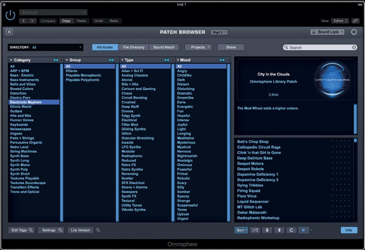The width and height of the screenshot is (365, 250).
Task: Open the Manual preset dropdown
Action: (53, 12)
